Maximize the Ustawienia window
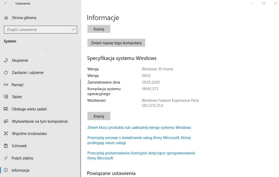 pyautogui.click(x=264, y=3)
